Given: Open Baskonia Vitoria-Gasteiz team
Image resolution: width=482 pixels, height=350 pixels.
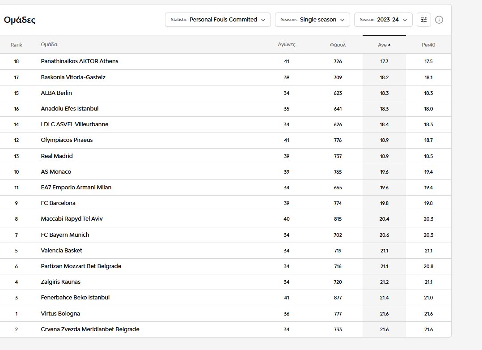Looking at the screenshot, I should [73, 77].
